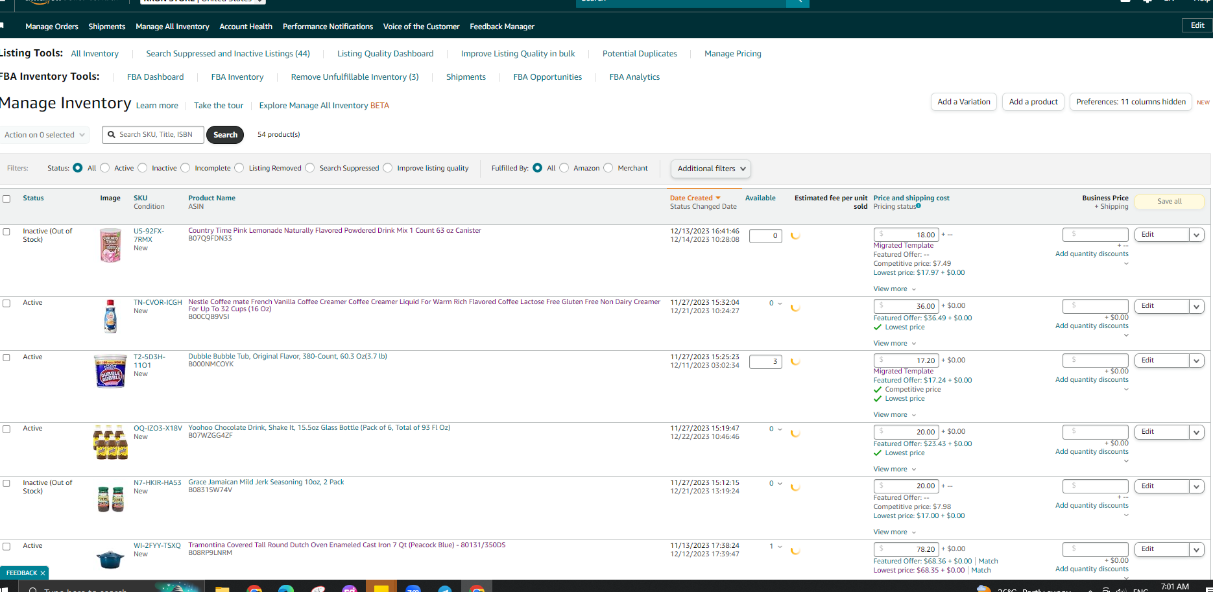This screenshot has width=1213, height=592.
Task: Open Shipments in the top navigation bar
Action: pyautogui.click(x=107, y=27)
